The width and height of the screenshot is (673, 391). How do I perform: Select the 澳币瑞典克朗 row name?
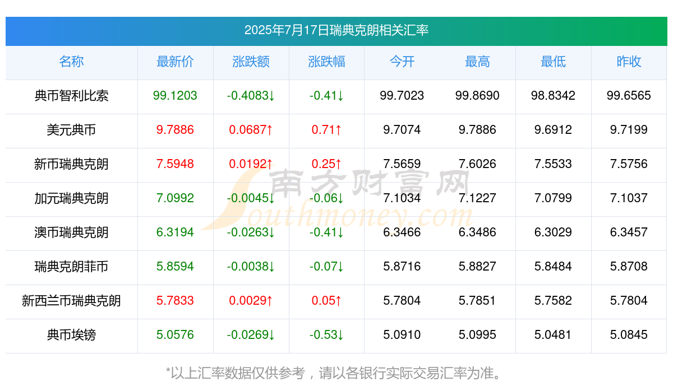[71, 232]
